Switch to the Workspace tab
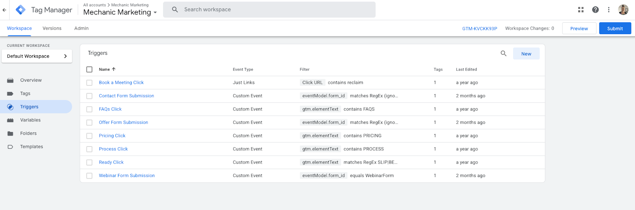Screen dimensions: 635x210 coord(19,28)
